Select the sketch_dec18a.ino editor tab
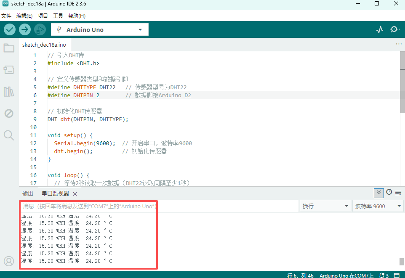The image size is (405, 278). pos(44,45)
